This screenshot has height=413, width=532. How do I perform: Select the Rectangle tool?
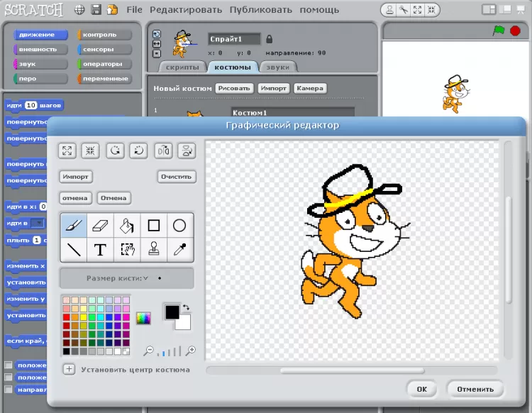coord(154,226)
